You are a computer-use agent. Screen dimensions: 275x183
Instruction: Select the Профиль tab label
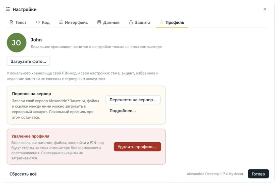(x=175, y=22)
